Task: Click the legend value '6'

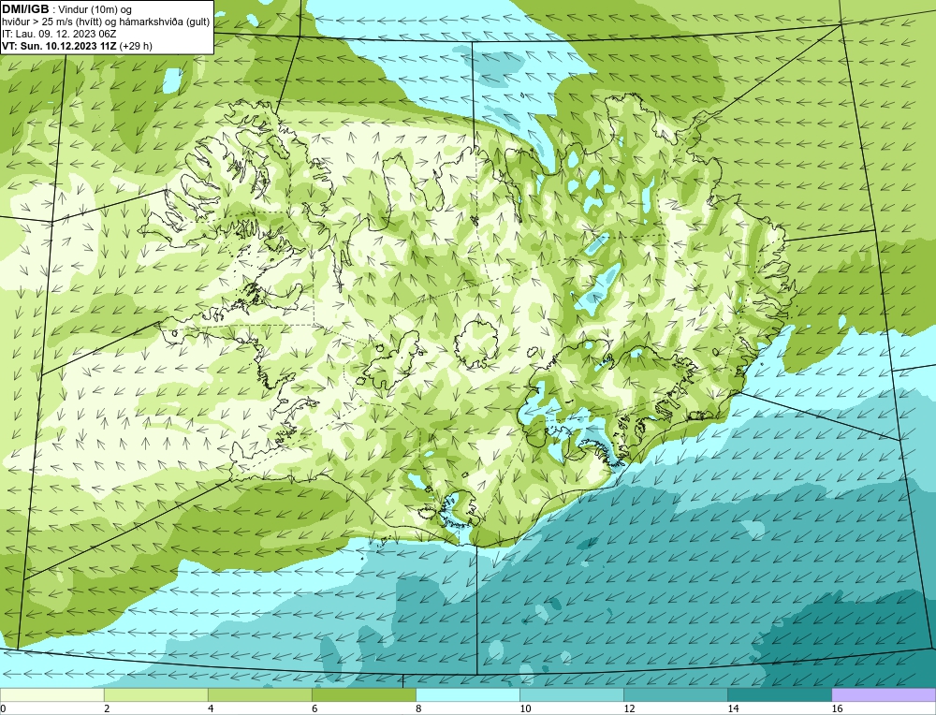Action: point(314,708)
